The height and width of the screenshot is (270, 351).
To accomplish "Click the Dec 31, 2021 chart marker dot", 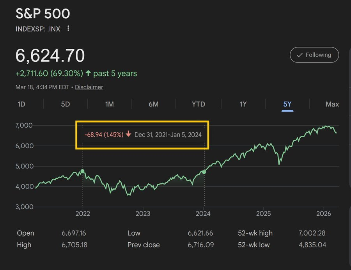I will tap(82, 171).
